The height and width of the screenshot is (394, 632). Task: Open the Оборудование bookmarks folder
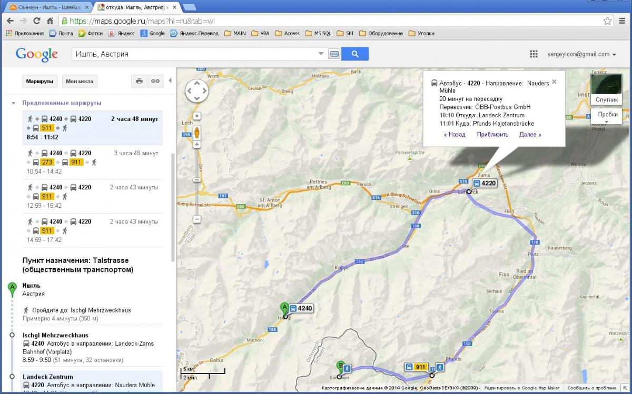coord(381,33)
